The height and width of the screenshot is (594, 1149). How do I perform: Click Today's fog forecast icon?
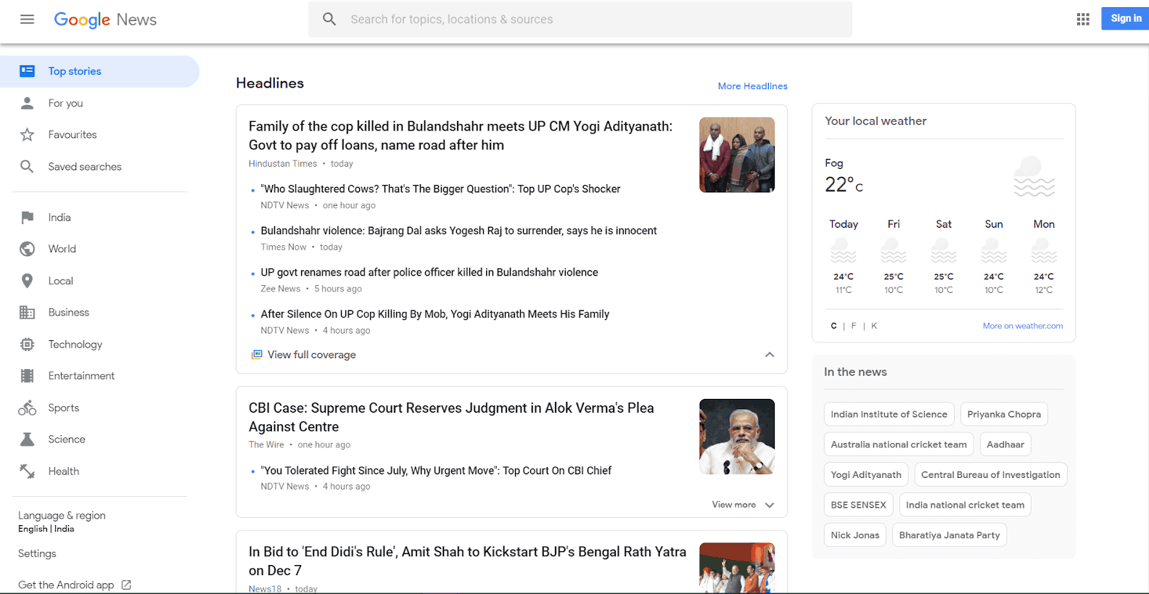point(844,251)
